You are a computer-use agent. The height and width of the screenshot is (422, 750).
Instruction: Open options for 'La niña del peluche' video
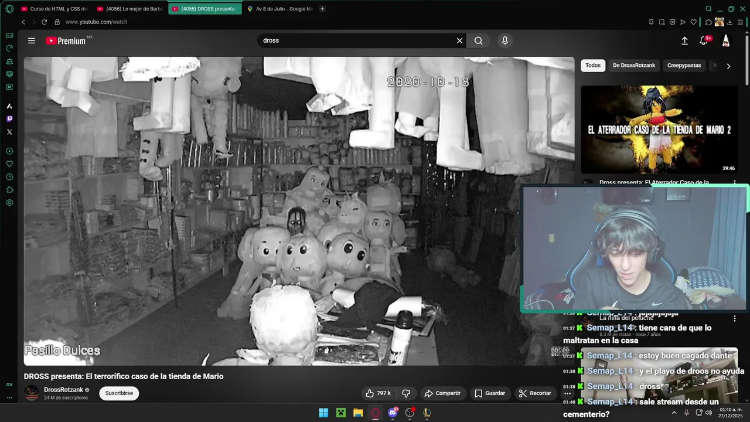pos(735,319)
